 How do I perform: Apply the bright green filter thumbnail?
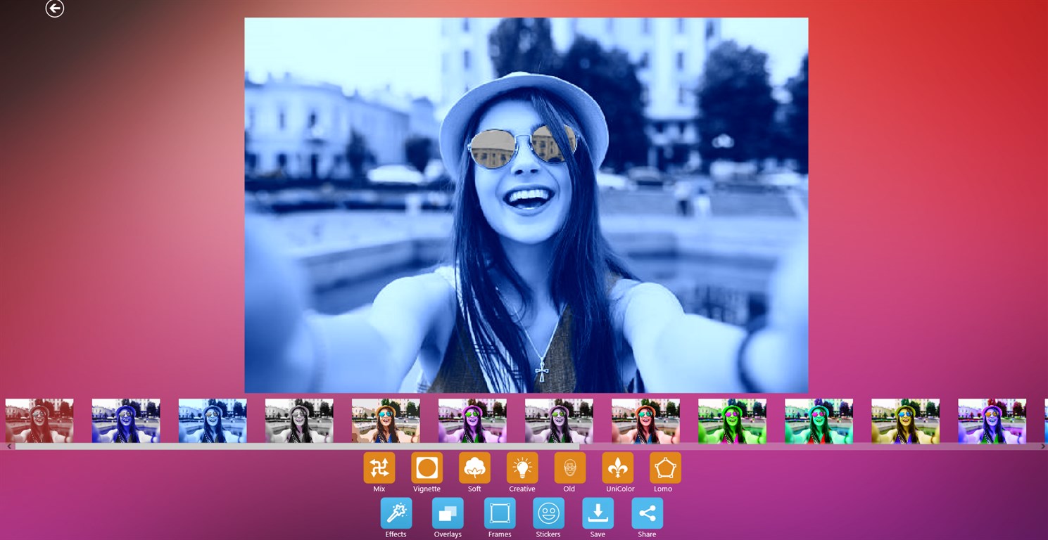(732, 421)
